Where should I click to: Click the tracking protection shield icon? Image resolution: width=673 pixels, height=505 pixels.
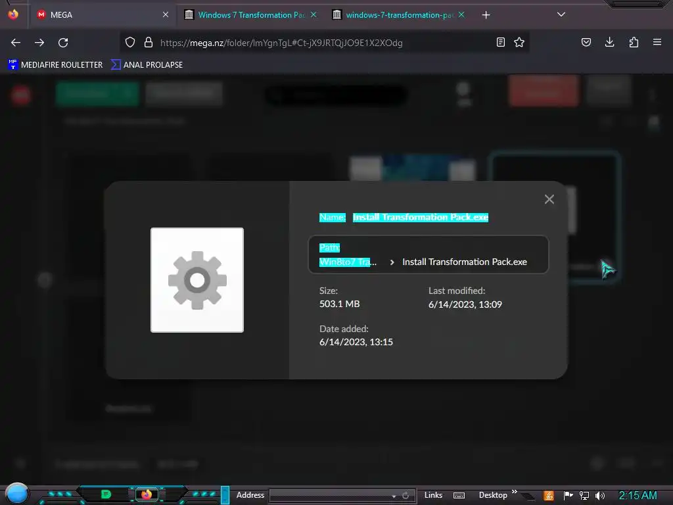(130, 42)
